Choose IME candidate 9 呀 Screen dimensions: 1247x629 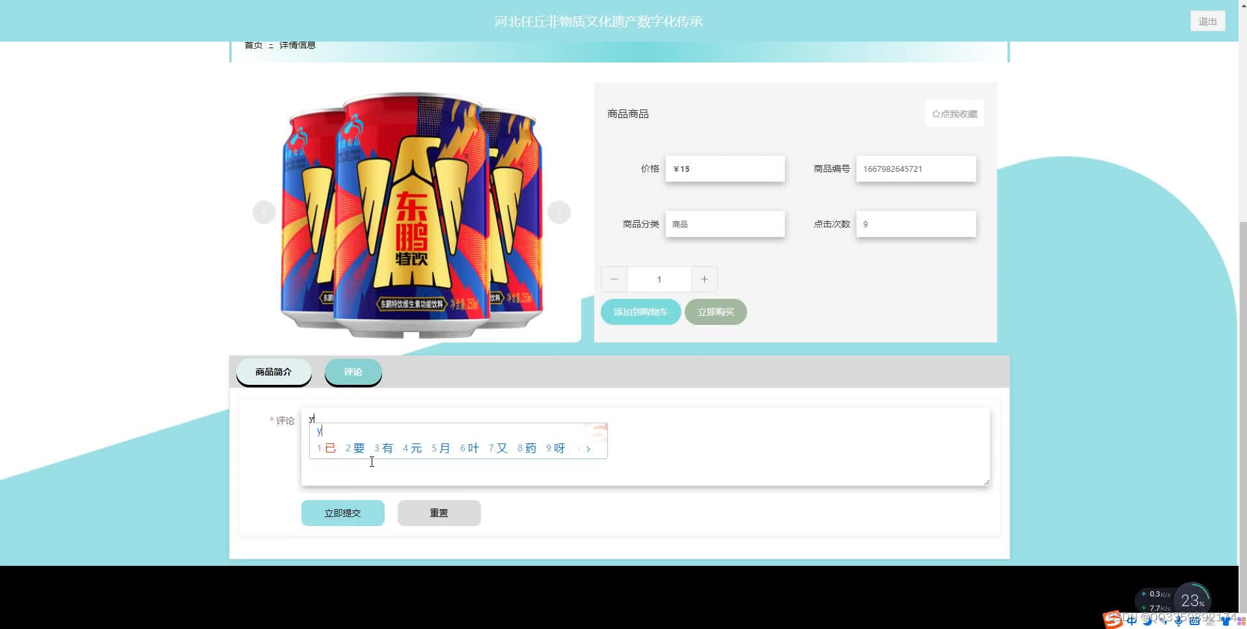[556, 448]
